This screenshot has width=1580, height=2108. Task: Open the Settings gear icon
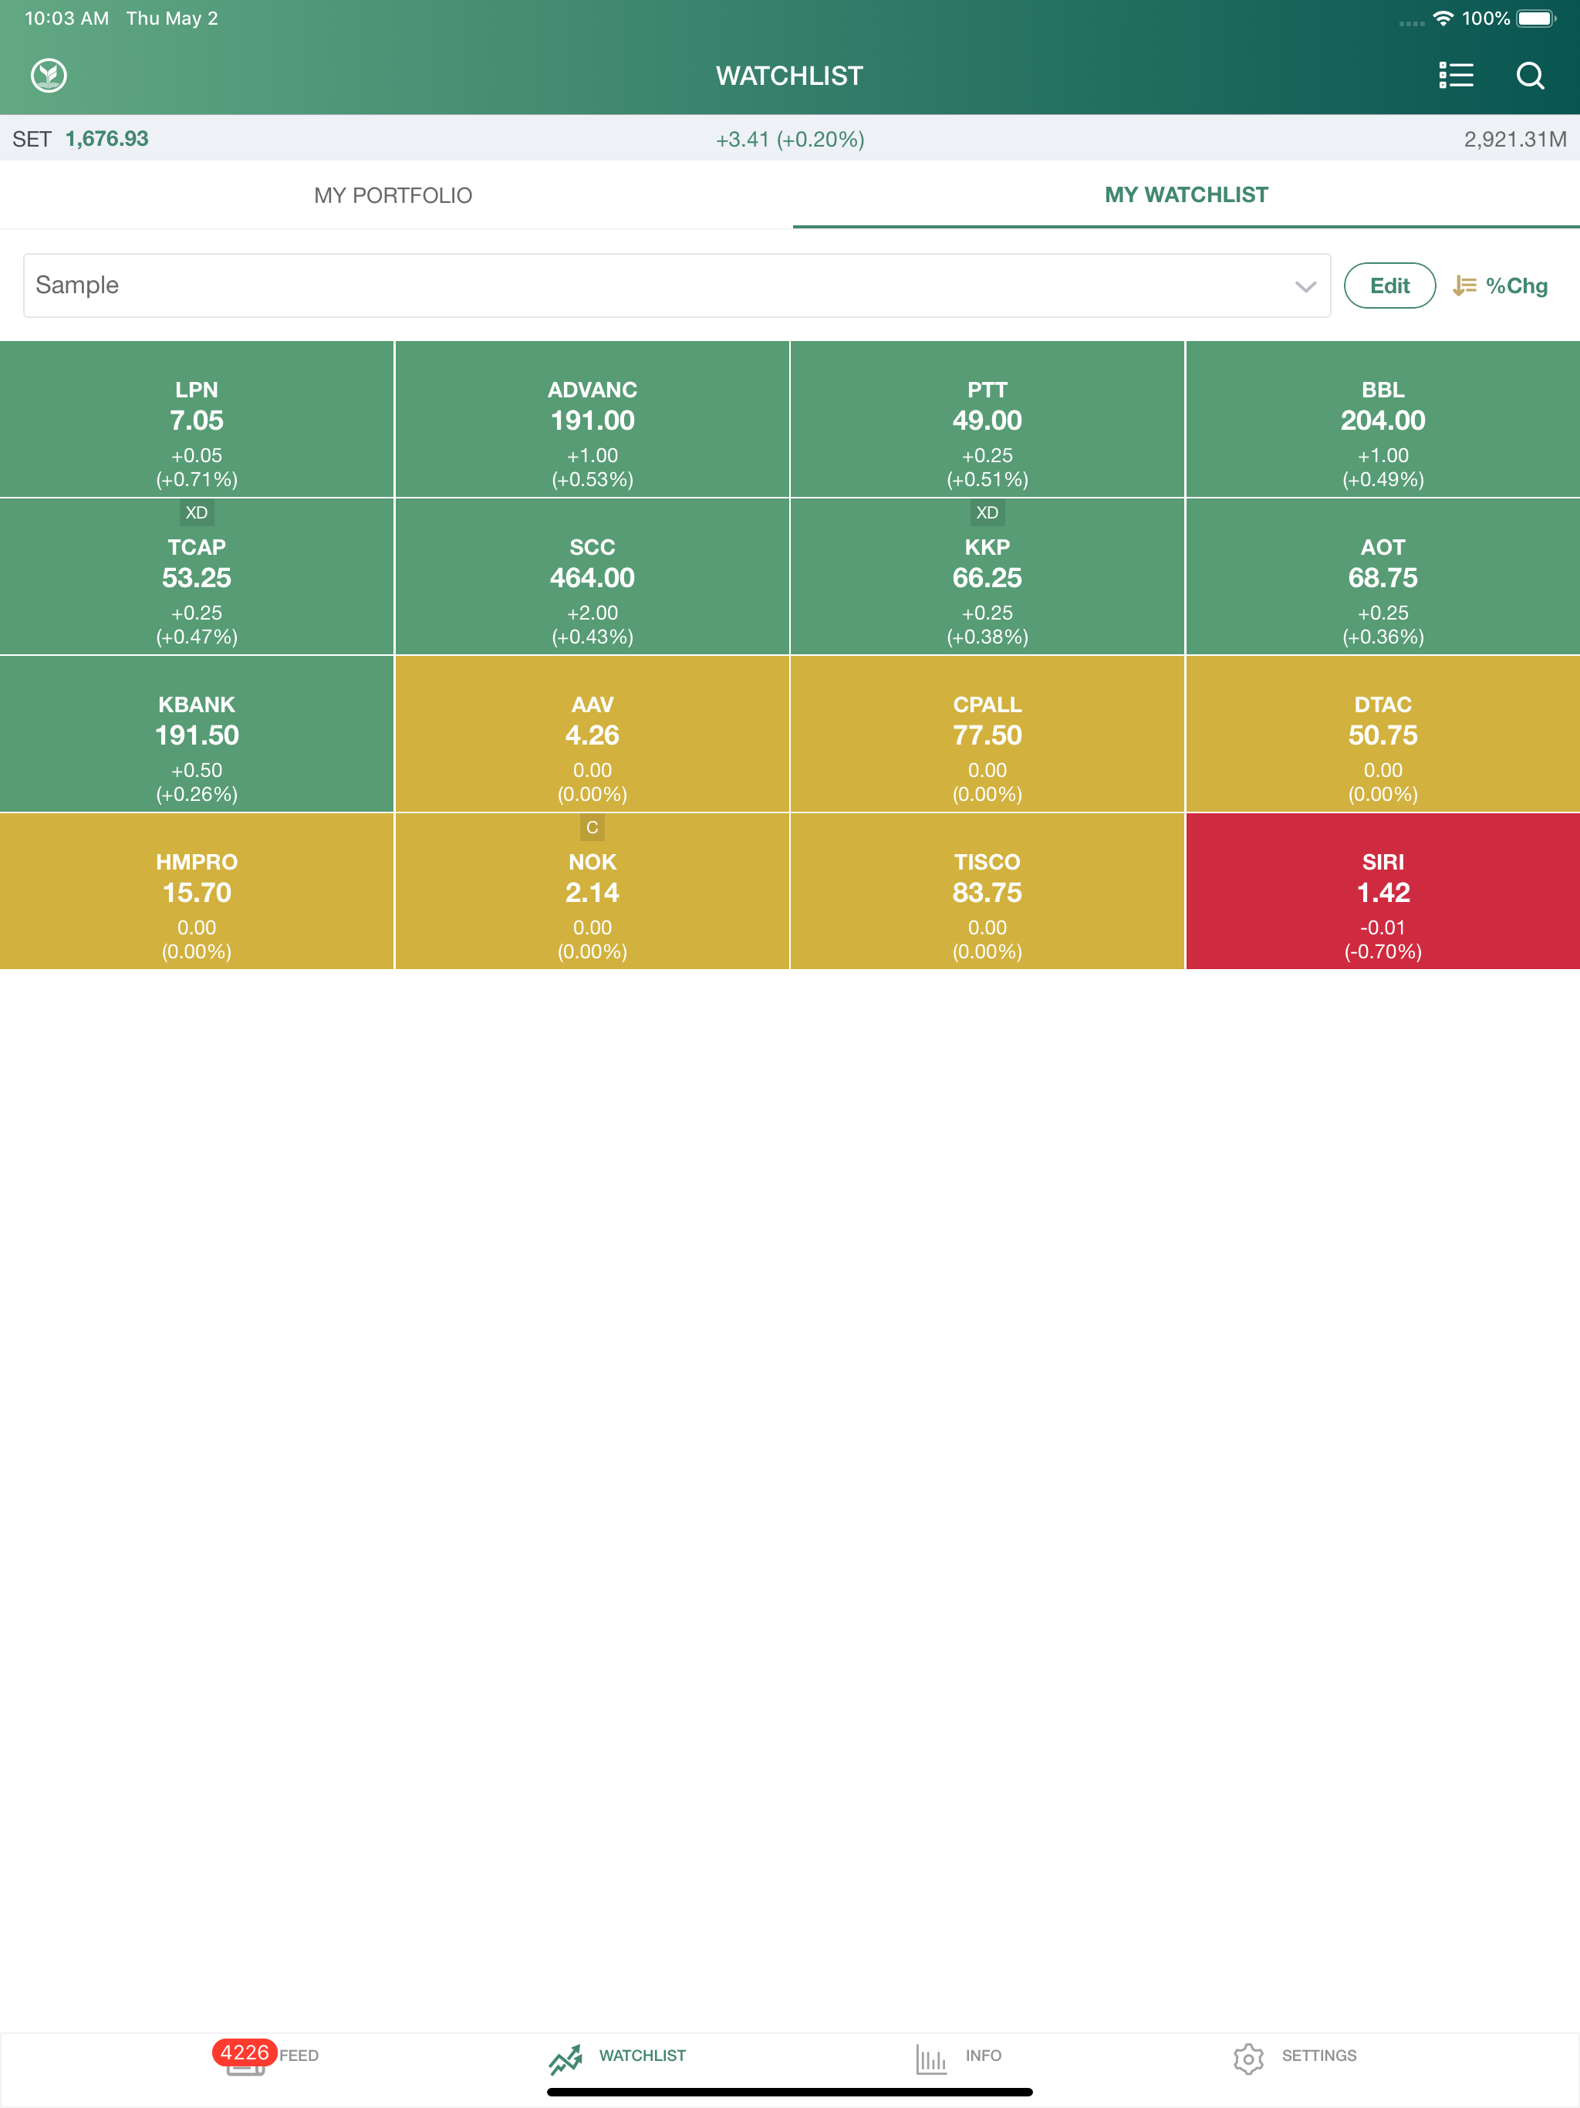pyautogui.click(x=1247, y=2056)
